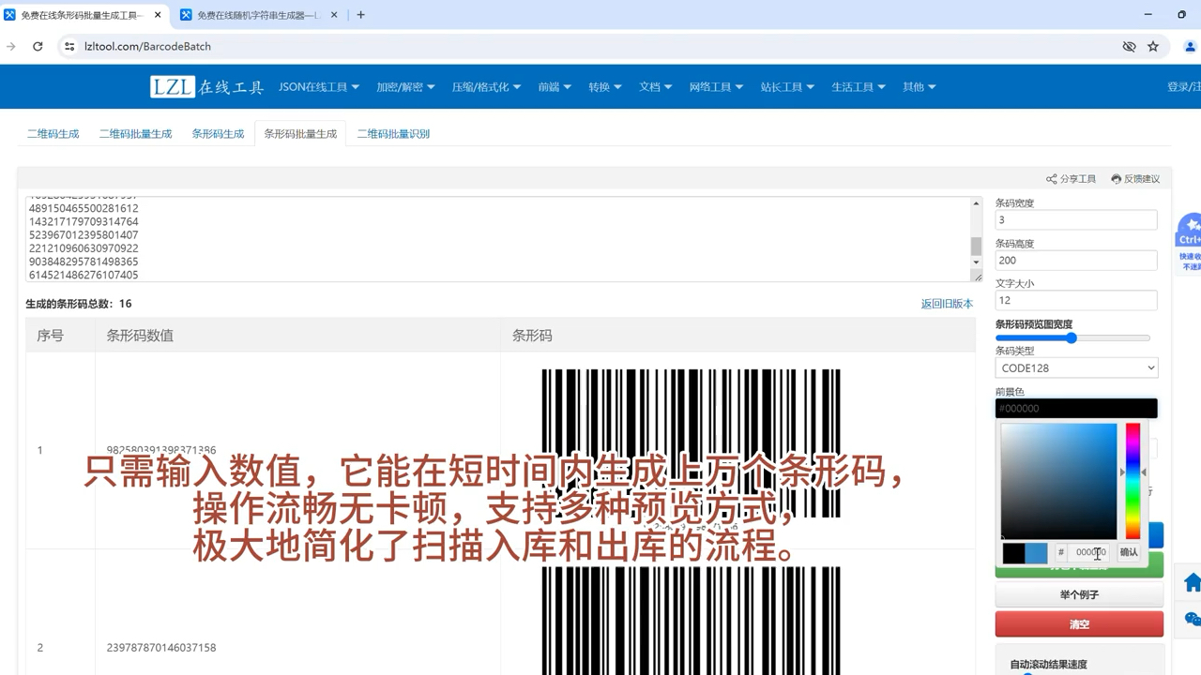
Task: Expand the 生活工具 menu
Action: 859,86
